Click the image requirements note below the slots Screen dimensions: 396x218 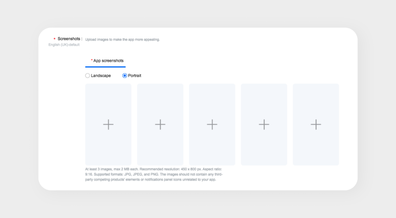click(154, 174)
